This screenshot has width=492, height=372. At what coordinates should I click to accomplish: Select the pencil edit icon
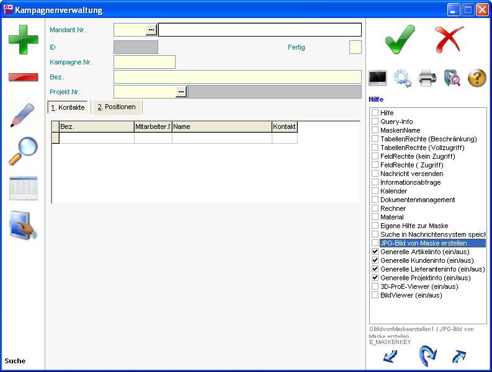23,115
